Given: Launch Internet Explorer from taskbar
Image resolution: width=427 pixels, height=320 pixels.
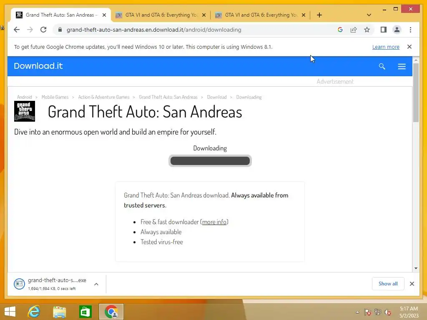Looking at the screenshot, I should click(x=34, y=312).
